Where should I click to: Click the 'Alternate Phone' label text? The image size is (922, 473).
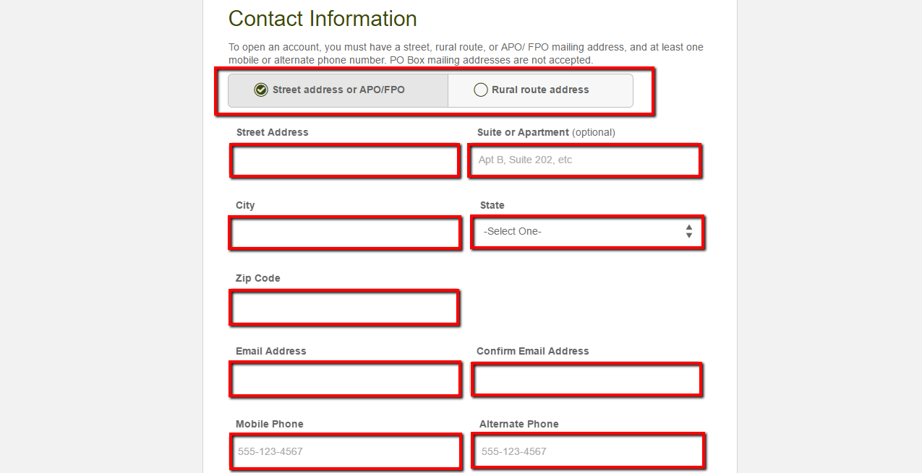pos(518,424)
